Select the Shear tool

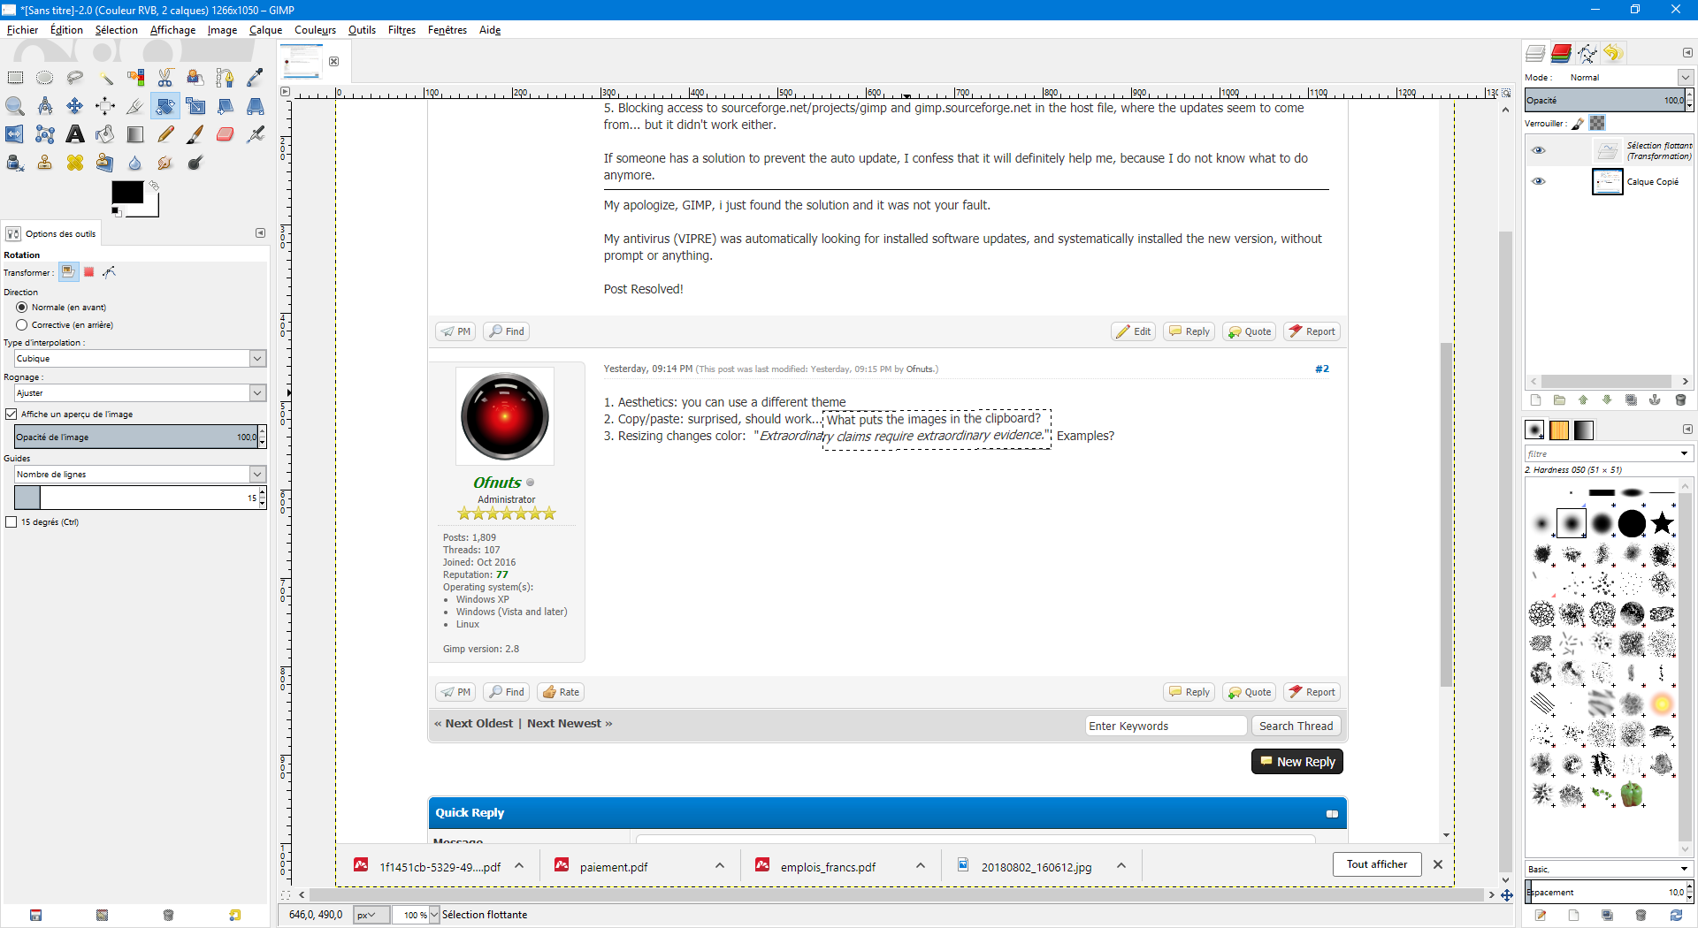(226, 106)
